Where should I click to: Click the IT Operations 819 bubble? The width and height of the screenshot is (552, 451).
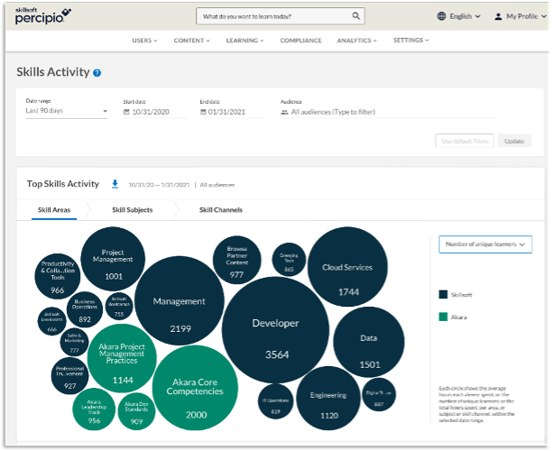[276, 401]
